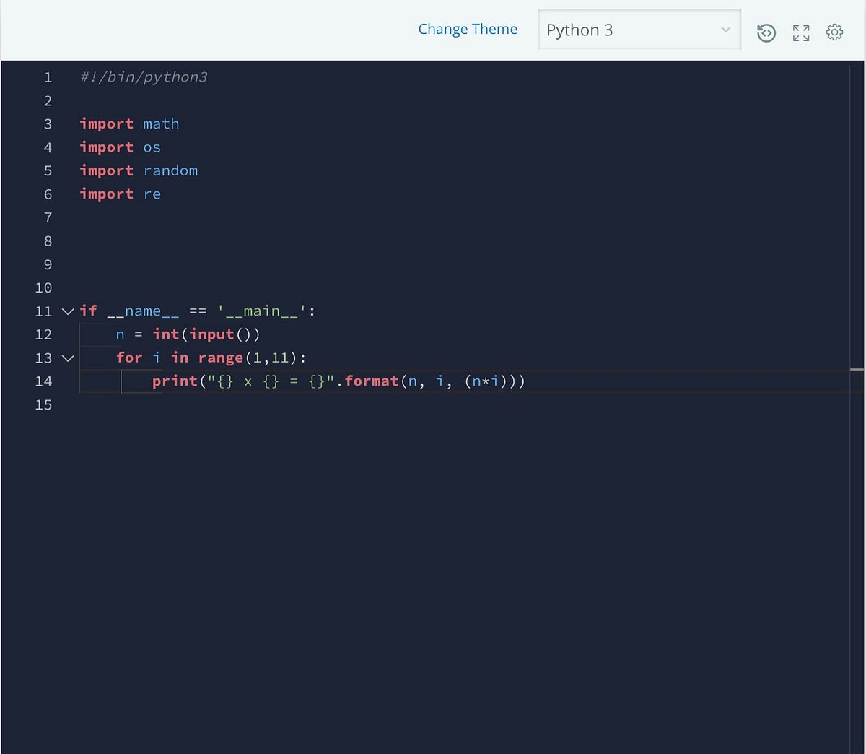Image resolution: width=866 pixels, height=754 pixels.
Task: Place cursor on n = int(input()) line
Action: coord(188,334)
